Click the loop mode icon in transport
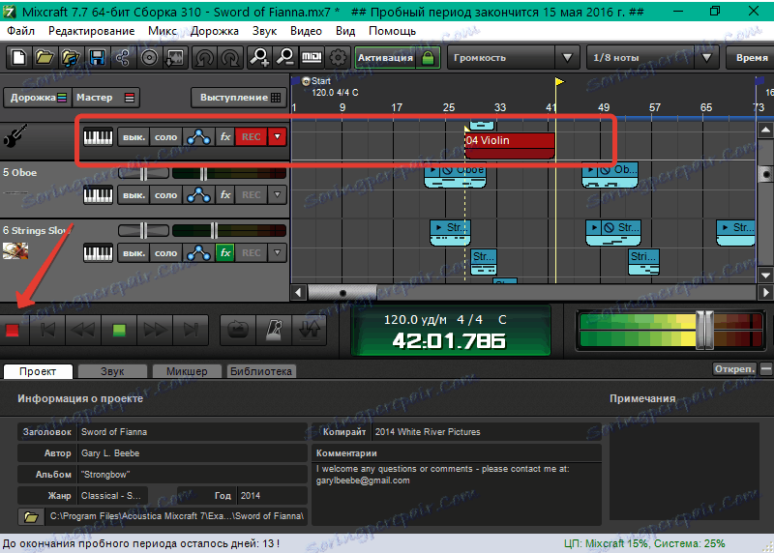Screen dimensions: 774x553 235,329
